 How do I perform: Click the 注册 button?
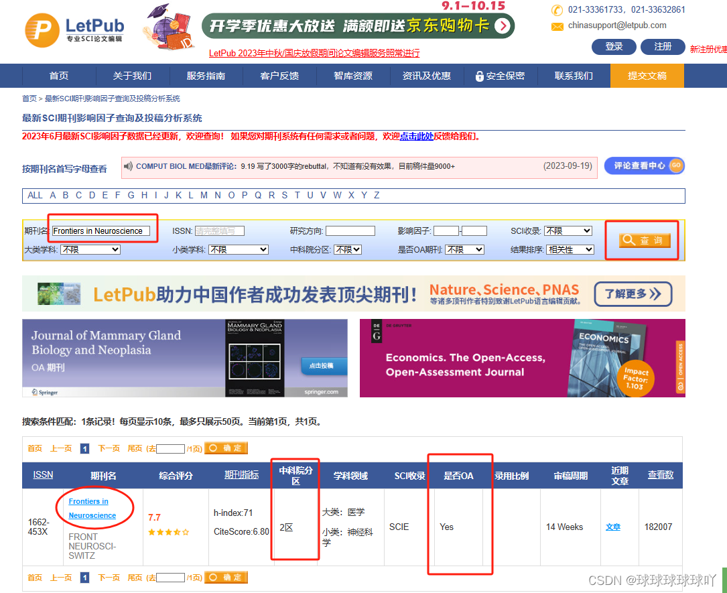[663, 46]
